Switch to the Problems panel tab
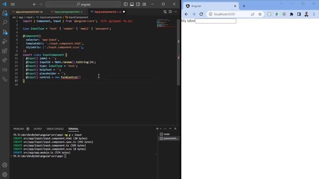 pyautogui.click(x=19, y=129)
